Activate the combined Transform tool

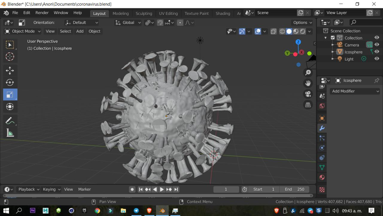coord(10,107)
